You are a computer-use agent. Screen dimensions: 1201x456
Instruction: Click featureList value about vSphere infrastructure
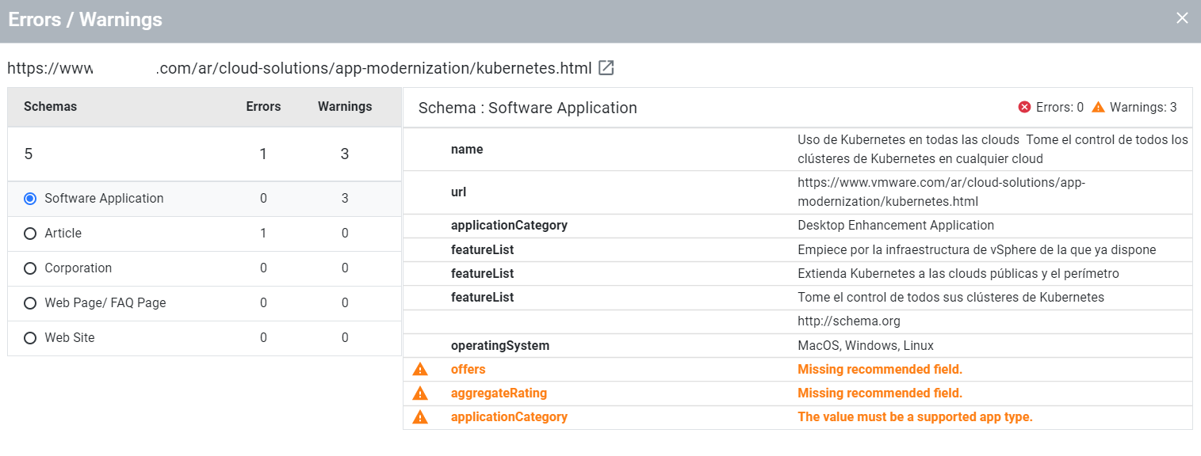pyautogui.click(x=977, y=249)
